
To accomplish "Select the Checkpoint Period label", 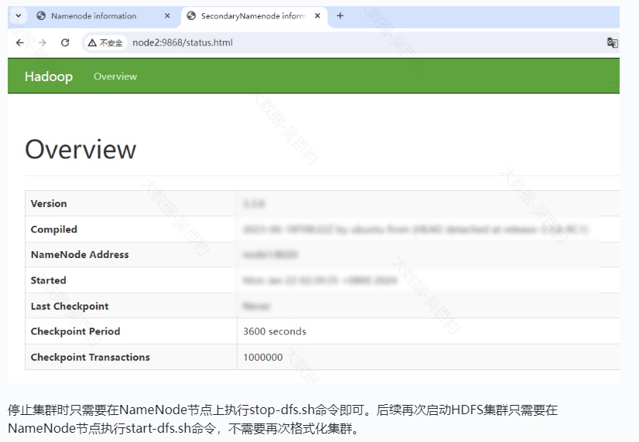I will click(75, 331).
